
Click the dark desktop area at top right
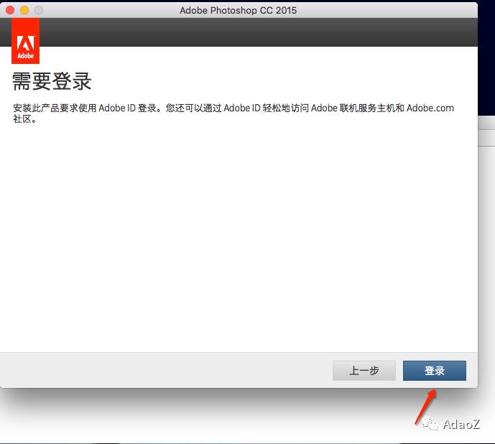(486, 57)
